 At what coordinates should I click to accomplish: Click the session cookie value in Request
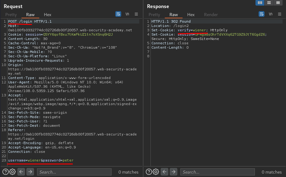(78, 34)
